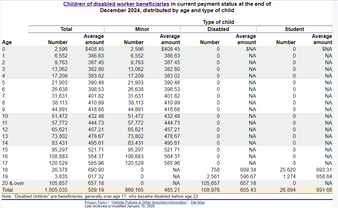Select the total number 26,378 for age 18
The image size is (338, 208).
59,170
